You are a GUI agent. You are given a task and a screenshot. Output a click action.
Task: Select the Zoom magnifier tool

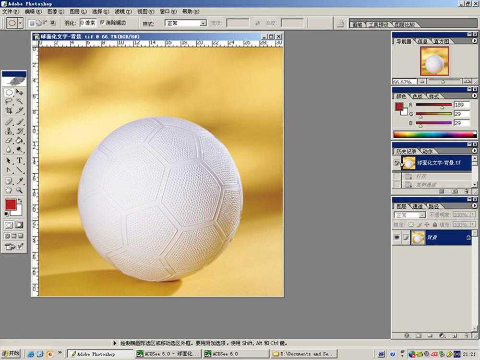tap(19, 190)
